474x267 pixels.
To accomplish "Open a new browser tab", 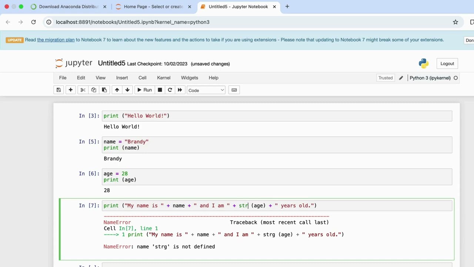I will coord(287,7).
